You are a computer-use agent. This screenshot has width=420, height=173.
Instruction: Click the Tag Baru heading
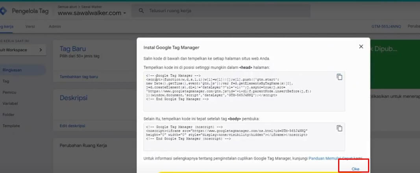(x=72, y=49)
